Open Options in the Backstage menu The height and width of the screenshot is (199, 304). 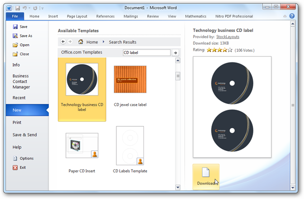[x=23, y=158]
